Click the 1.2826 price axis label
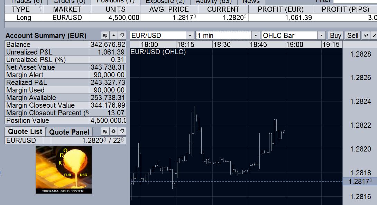 coord(360,78)
